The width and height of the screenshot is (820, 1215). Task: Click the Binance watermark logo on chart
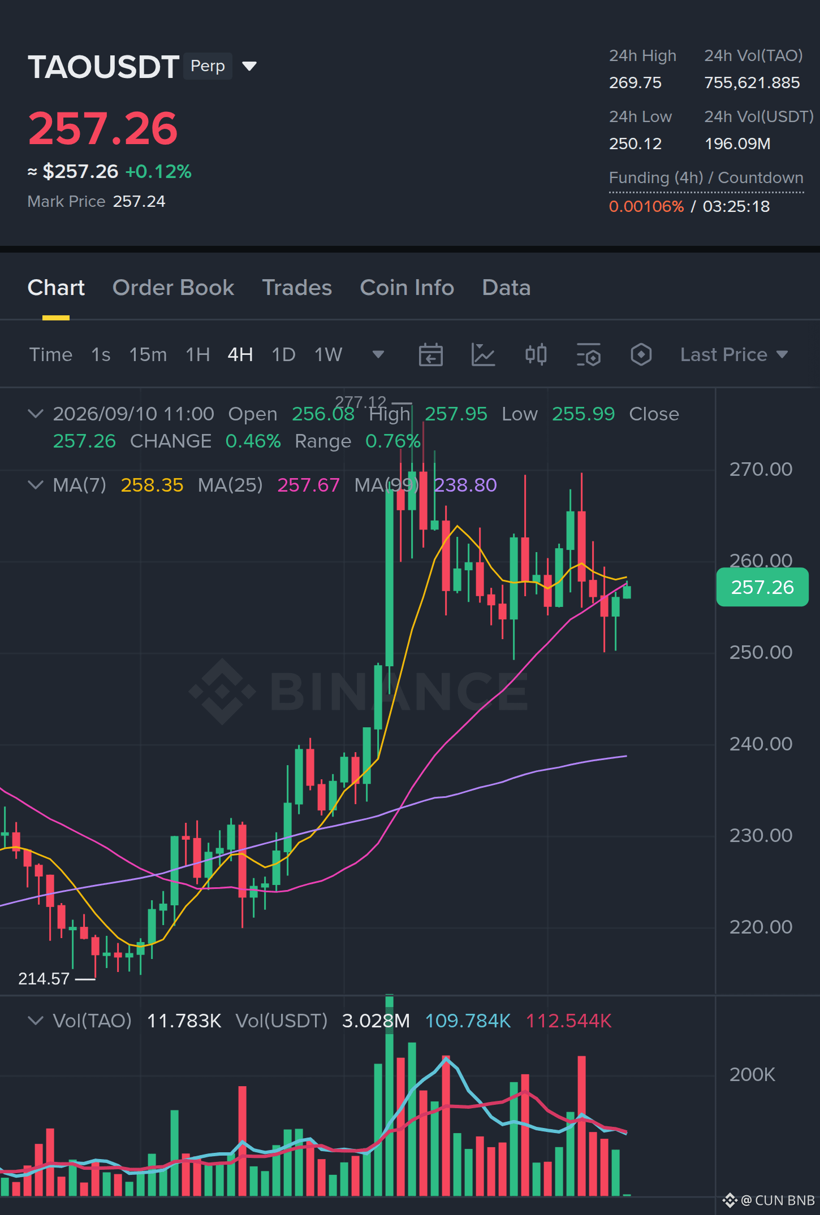(x=359, y=691)
